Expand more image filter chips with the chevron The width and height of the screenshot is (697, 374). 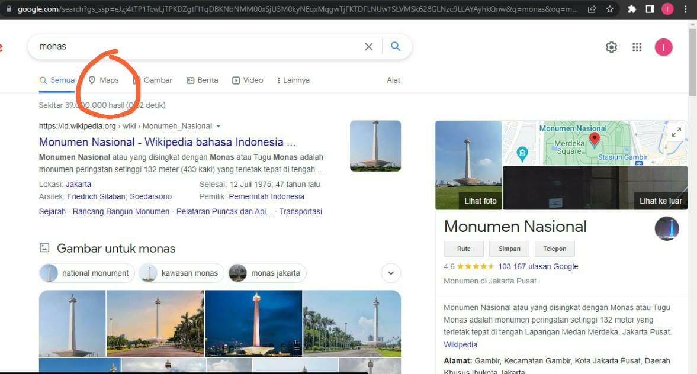[x=391, y=273]
